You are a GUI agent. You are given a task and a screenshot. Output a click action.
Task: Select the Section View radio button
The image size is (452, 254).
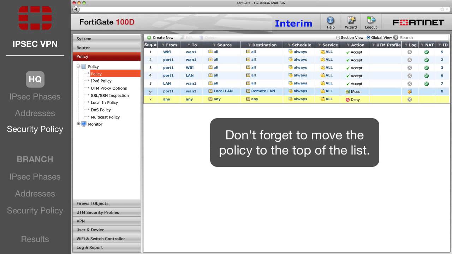[x=338, y=37]
